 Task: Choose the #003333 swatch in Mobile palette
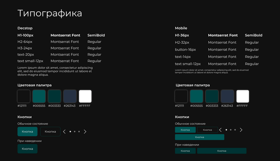pos(212,96)
